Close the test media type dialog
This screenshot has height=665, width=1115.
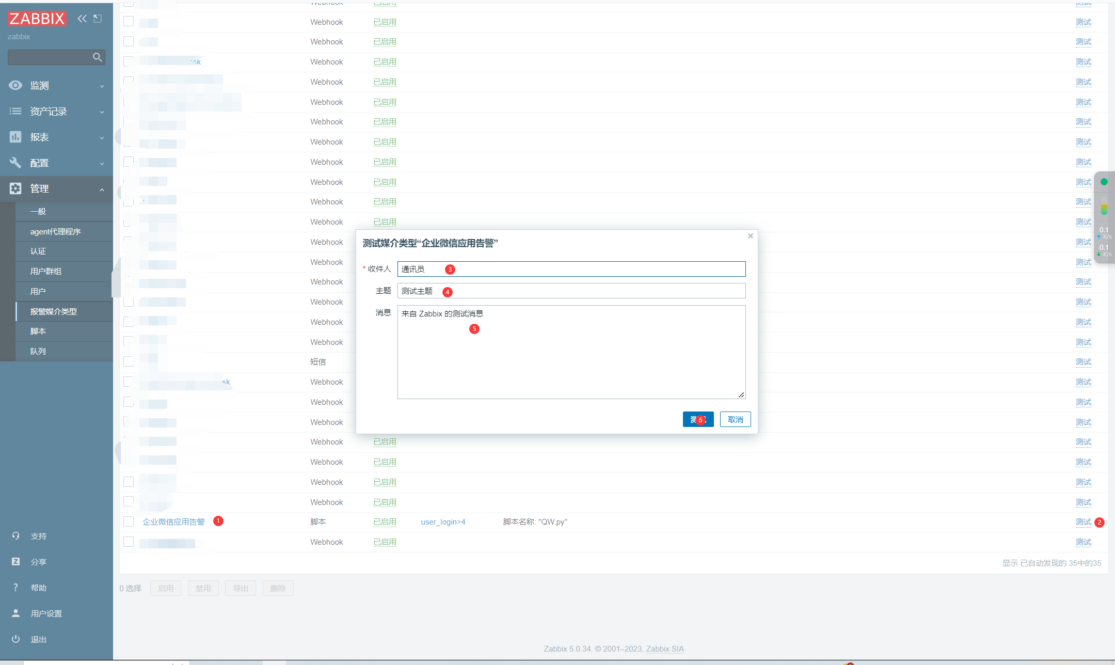pos(751,236)
